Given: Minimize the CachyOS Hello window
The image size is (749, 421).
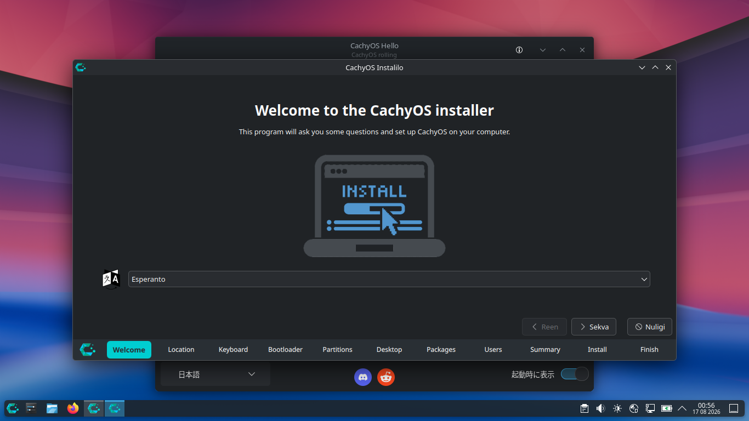Looking at the screenshot, I should tap(543, 50).
